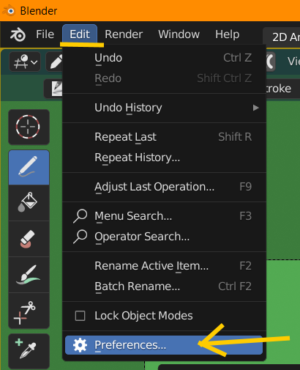300x370 pixels.
Task: Select the Cutter scissors tool
Action: click(x=29, y=311)
